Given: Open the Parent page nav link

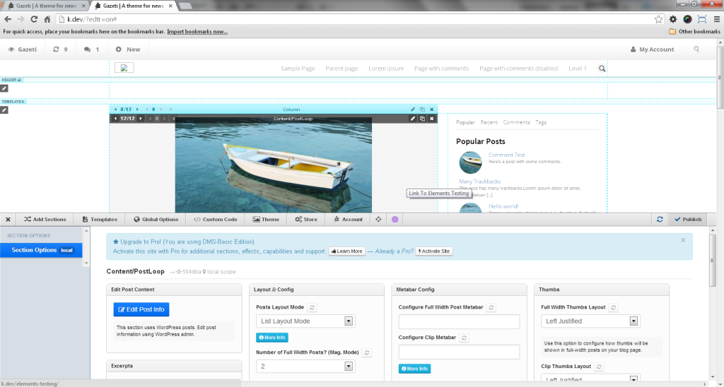Looking at the screenshot, I should pyautogui.click(x=341, y=69).
